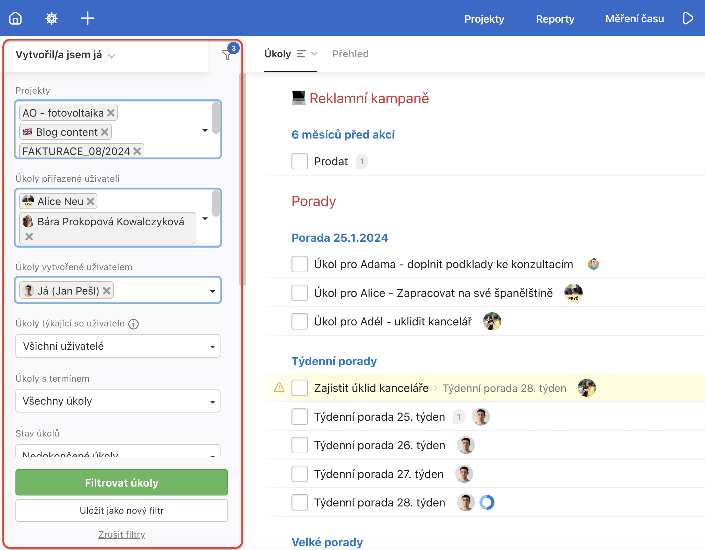
Task: Open the Týdenní porady list heading
Action: pos(334,361)
